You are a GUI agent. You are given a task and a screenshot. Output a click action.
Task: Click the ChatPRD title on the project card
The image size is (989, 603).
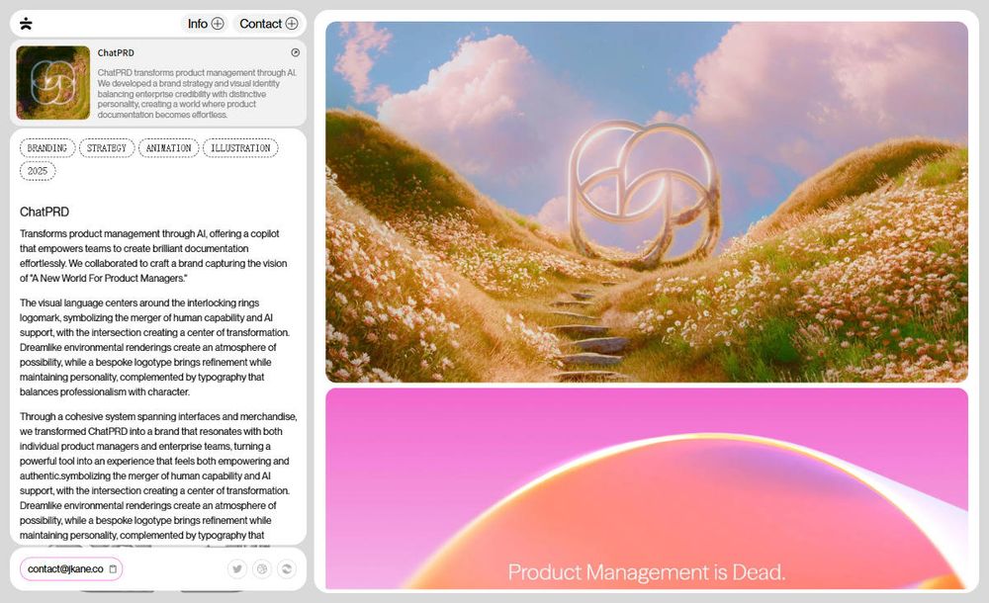(116, 53)
